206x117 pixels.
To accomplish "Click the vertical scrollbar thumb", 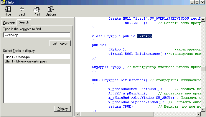I will pyautogui.click(x=203, y=69).
